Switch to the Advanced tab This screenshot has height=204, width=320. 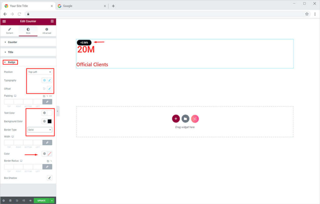47,31
